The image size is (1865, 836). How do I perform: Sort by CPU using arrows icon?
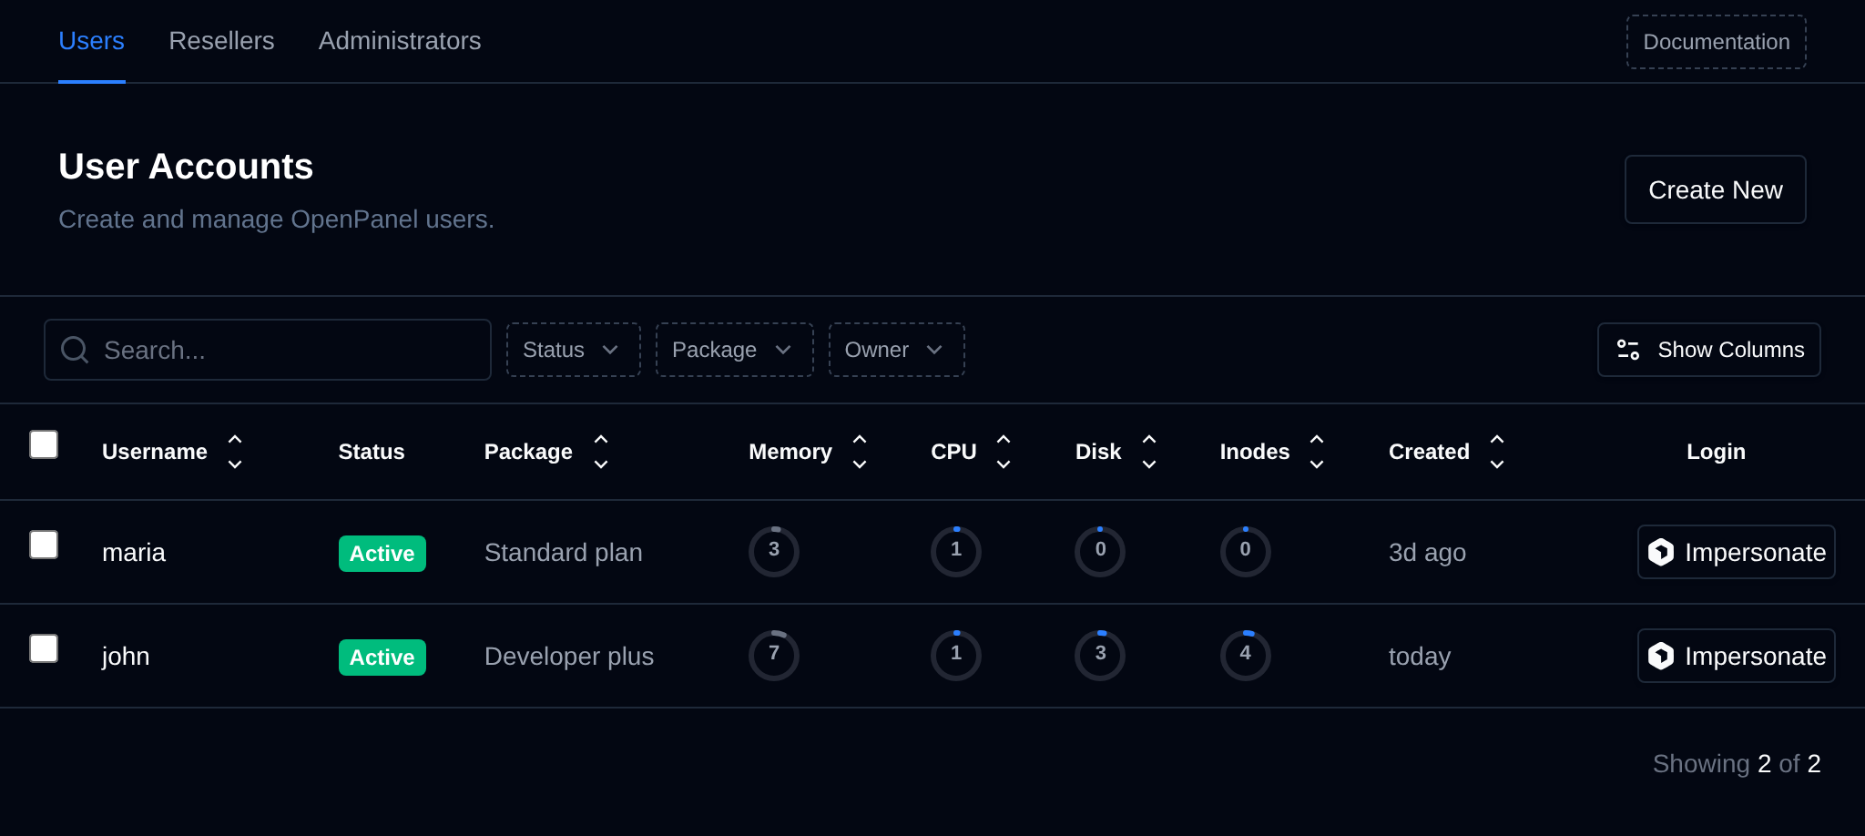[x=1004, y=452]
